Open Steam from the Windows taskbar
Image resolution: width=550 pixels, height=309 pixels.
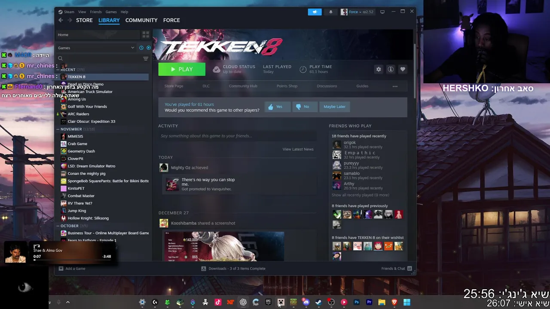318,302
